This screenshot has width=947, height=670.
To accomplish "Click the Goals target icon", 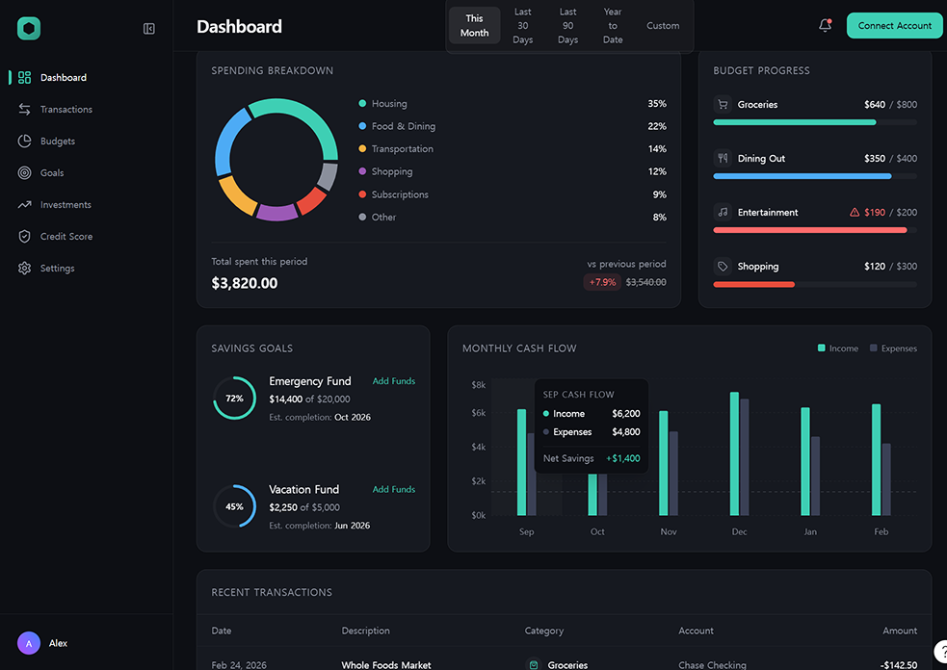I will [24, 172].
